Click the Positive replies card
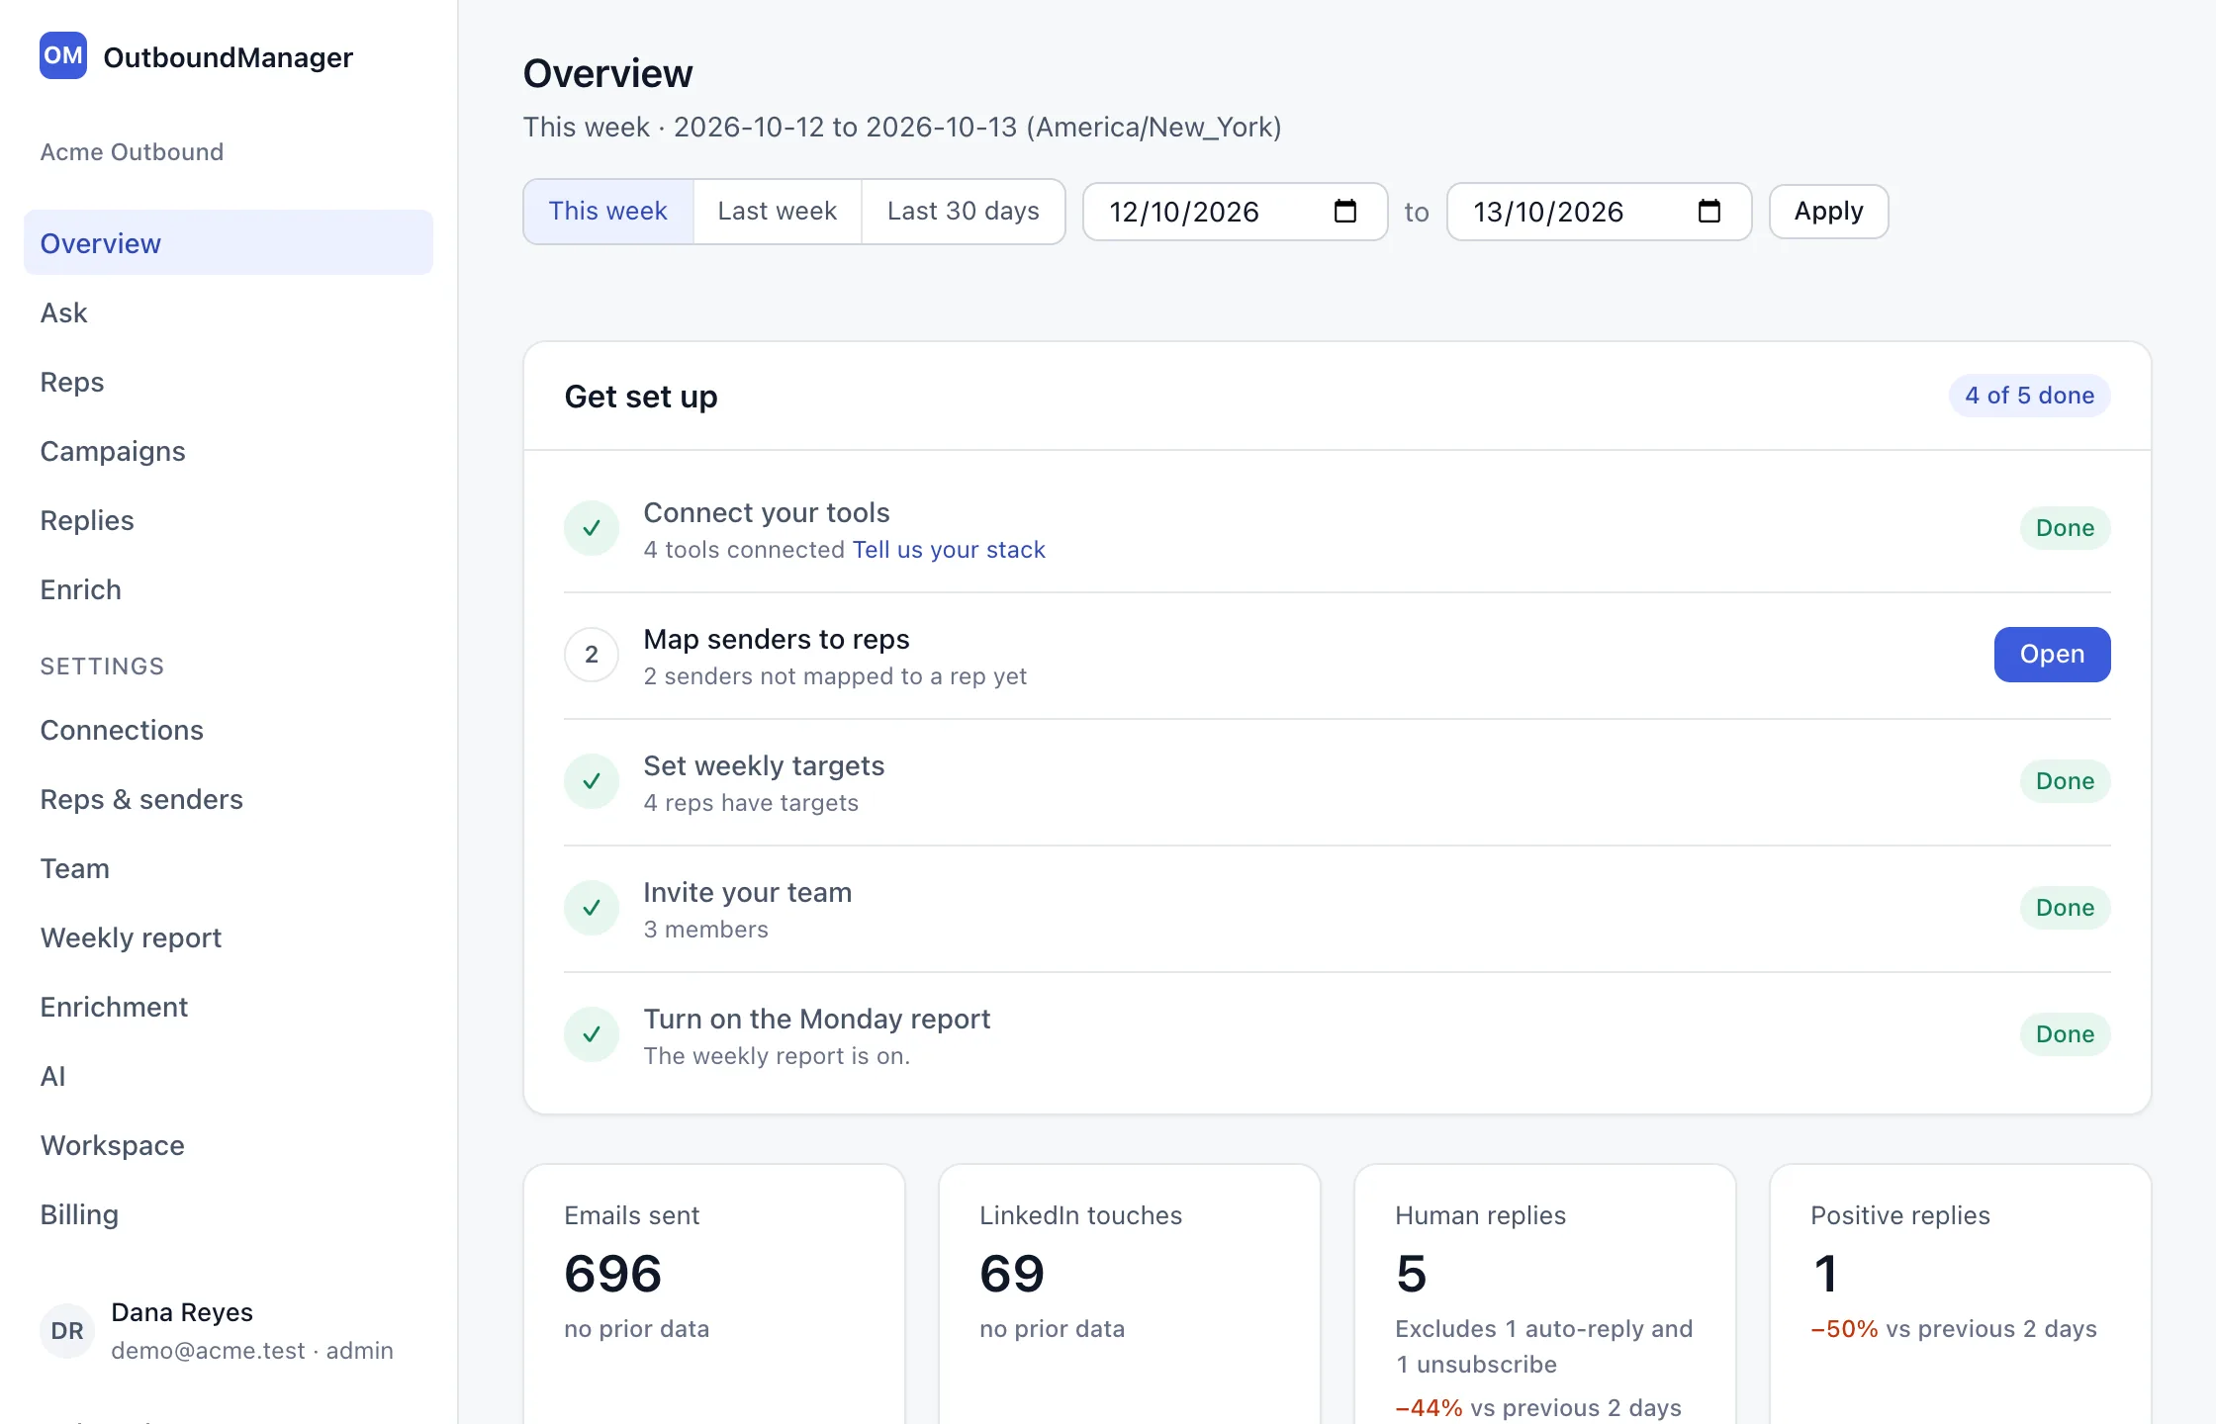The height and width of the screenshot is (1424, 2216). [1961, 1293]
